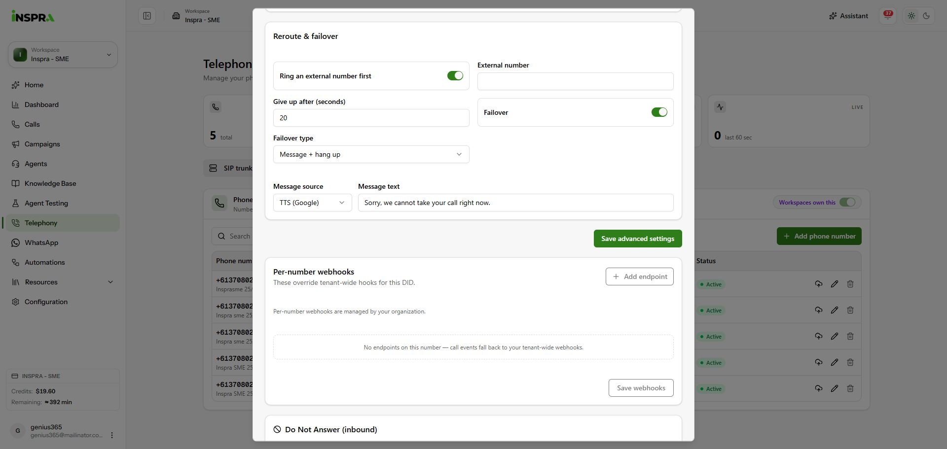Click the Give up after seconds field
The image size is (947, 449).
[x=371, y=118]
